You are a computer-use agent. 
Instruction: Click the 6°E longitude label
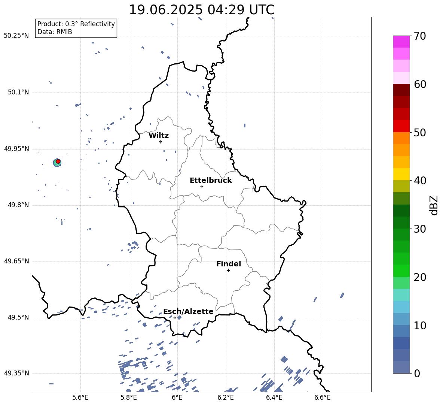click(177, 398)
